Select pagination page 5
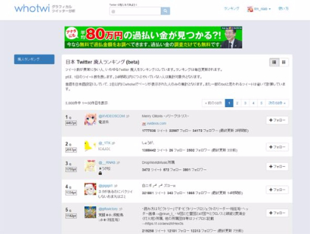310x234 pixels. pyautogui.click(x=261, y=103)
